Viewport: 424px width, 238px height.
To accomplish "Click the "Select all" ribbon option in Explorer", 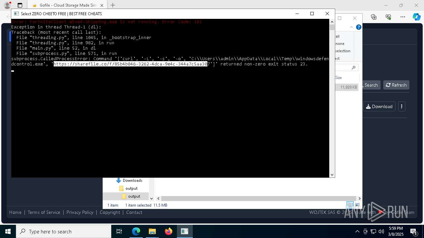I will coord(337,36).
